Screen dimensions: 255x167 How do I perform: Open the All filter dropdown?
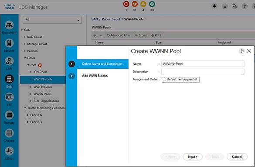coord(52,20)
